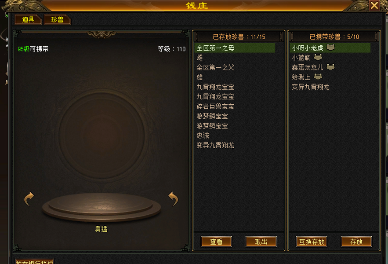Select carried pet 变异九霄翔龙
Image resolution: width=388 pixels, height=264 pixels.
[330, 87]
